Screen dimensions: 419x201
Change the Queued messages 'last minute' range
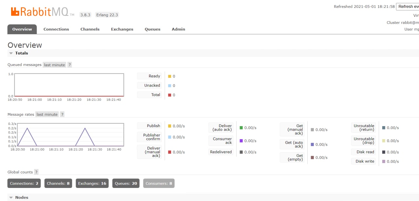[x=54, y=65]
